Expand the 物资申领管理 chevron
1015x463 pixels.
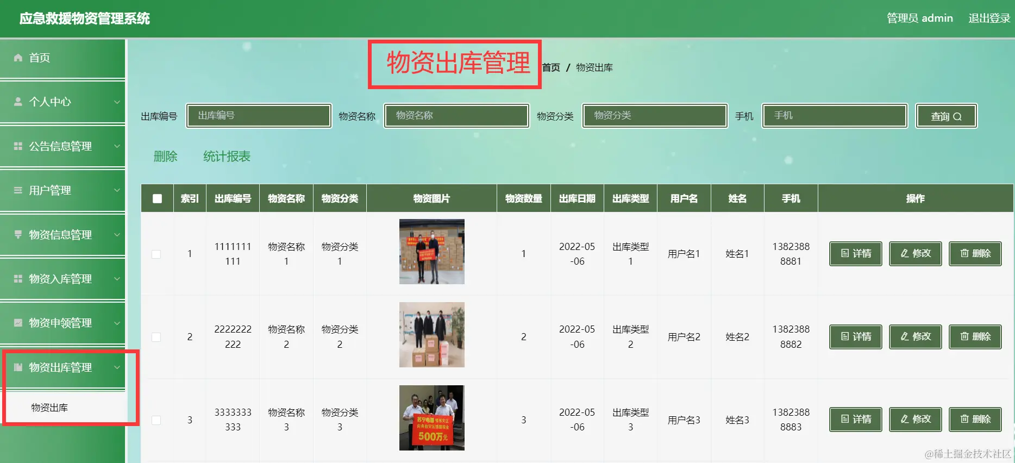point(117,323)
